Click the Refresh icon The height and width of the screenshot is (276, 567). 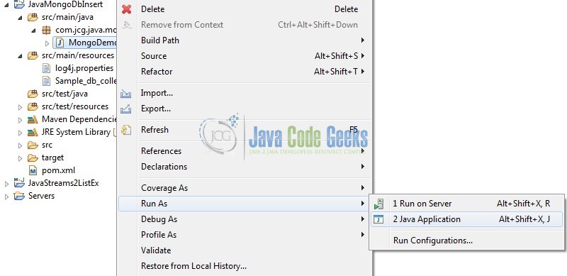coord(126,130)
